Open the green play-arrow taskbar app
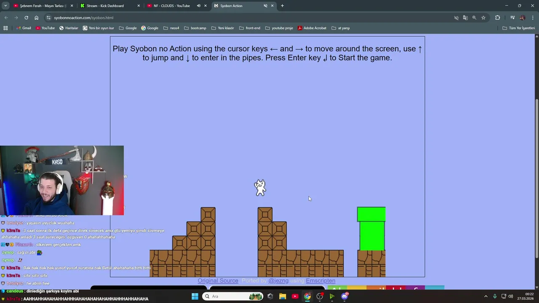The image size is (539, 303). coord(332,296)
